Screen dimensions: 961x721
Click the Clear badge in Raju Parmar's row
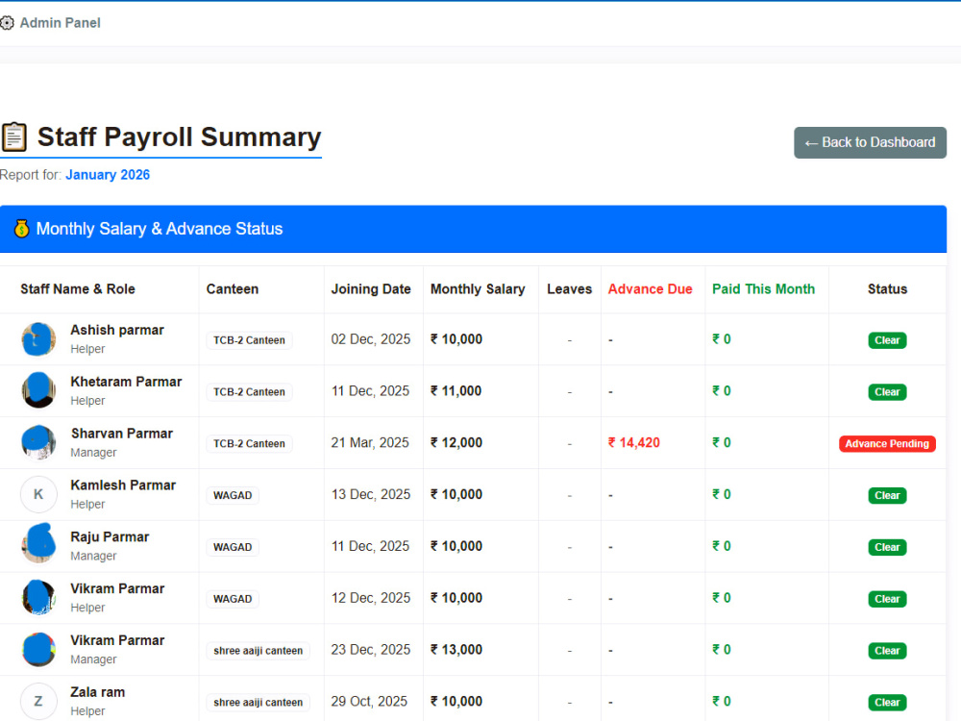(x=887, y=547)
